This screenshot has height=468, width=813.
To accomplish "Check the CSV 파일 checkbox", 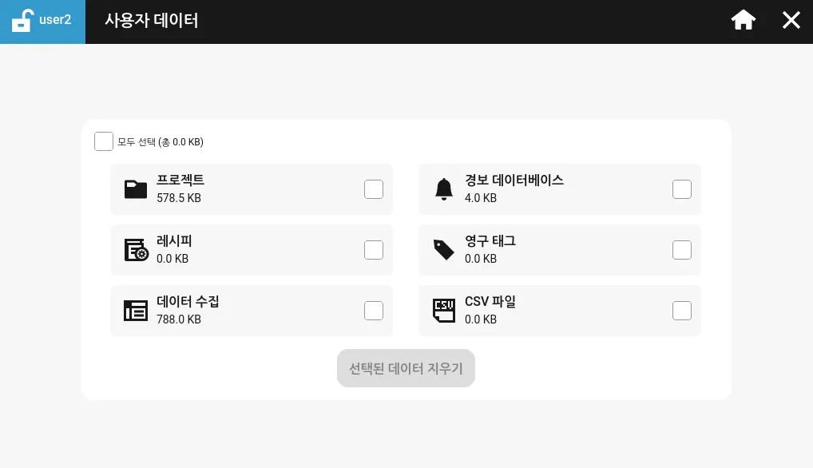I will 682,311.
